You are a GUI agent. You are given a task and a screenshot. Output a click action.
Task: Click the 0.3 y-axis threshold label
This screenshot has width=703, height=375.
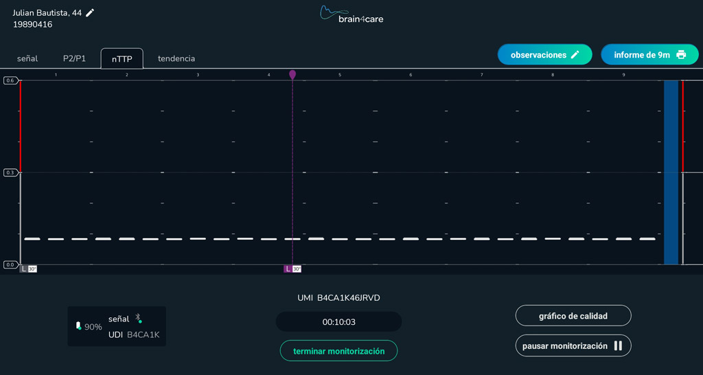click(10, 172)
